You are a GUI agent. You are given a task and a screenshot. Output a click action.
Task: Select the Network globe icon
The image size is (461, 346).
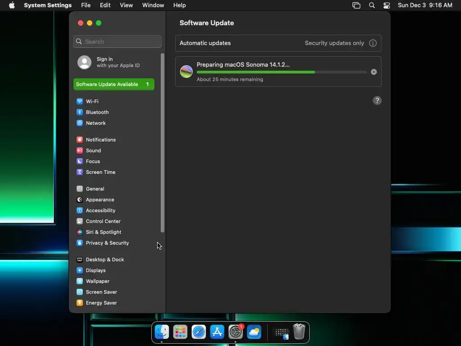(80, 123)
